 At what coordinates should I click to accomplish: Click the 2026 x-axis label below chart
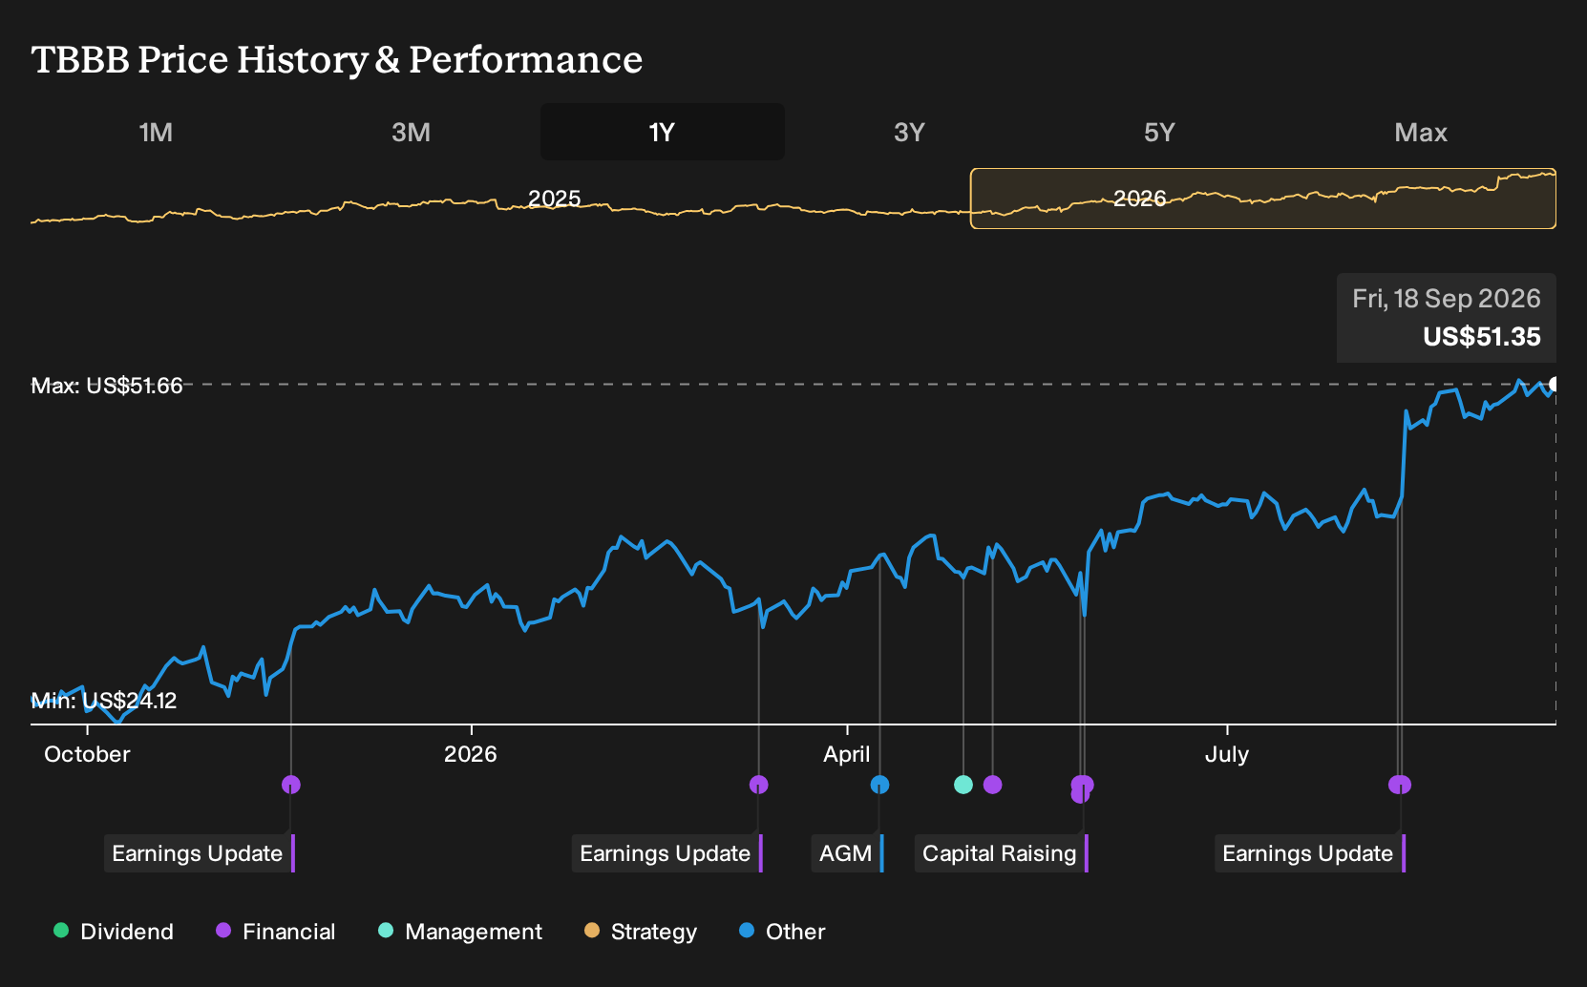coord(471,754)
